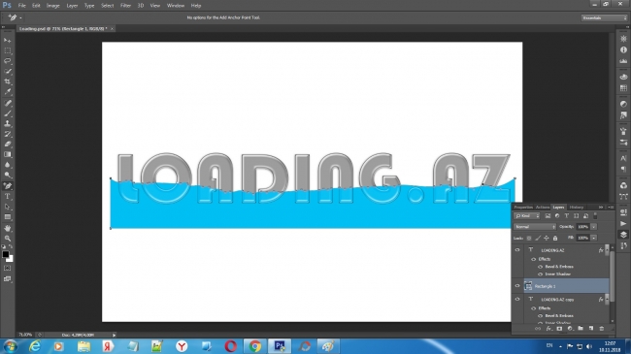Select the Crop tool in toolbar
Image resolution: width=631 pixels, height=354 pixels.
click(8, 81)
